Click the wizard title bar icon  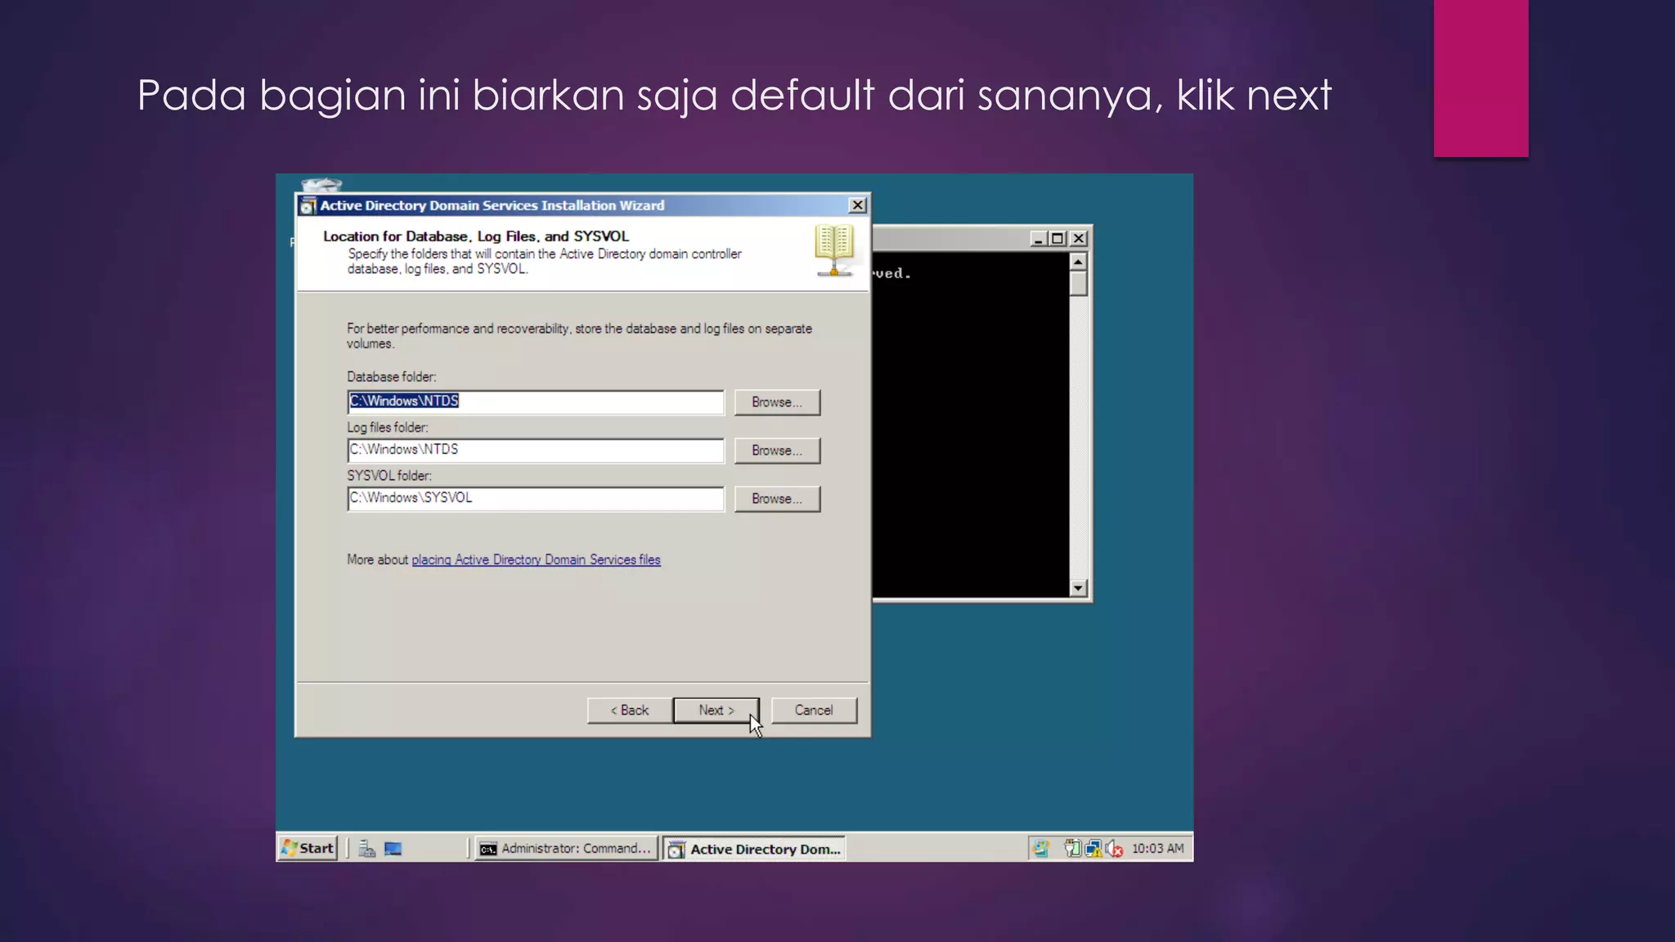(x=308, y=206)
